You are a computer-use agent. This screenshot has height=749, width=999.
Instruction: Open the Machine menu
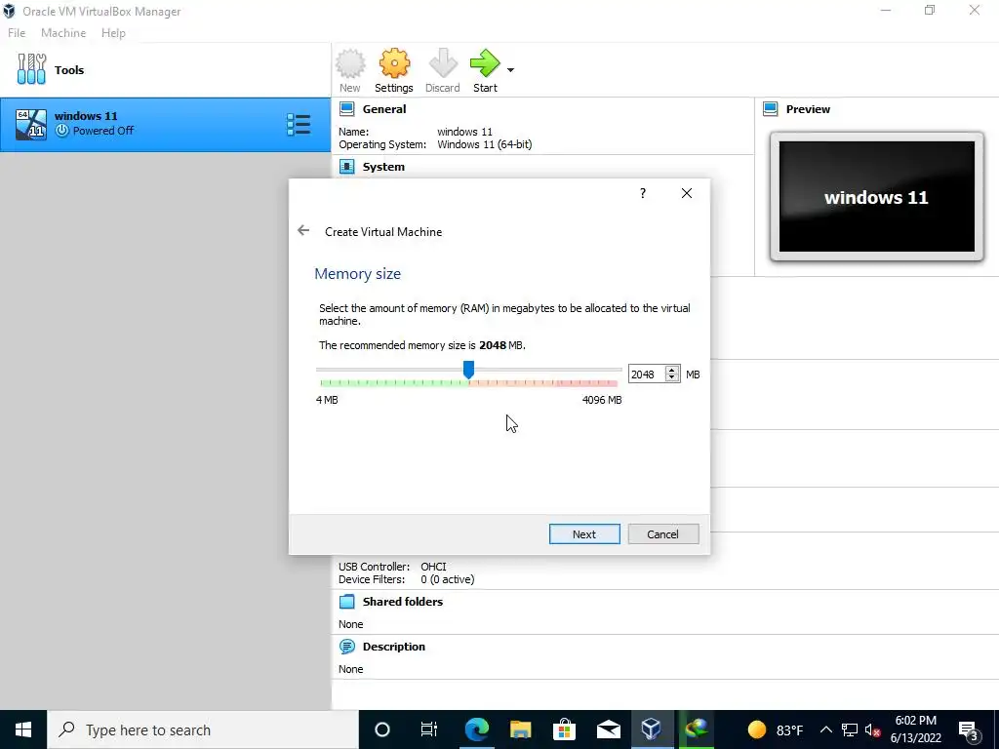pos(63,33)
